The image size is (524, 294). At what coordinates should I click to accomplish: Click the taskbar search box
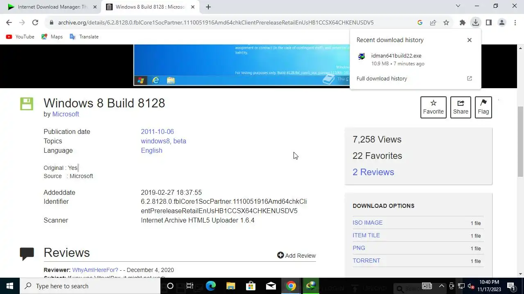pyautogui.click(x=90, y=286)
